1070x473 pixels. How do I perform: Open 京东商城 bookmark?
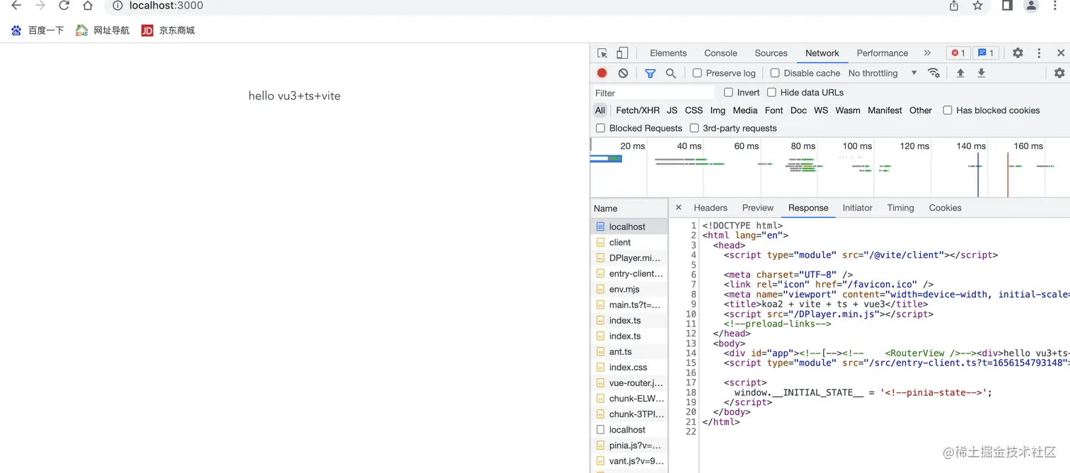[x=168, y=30]
